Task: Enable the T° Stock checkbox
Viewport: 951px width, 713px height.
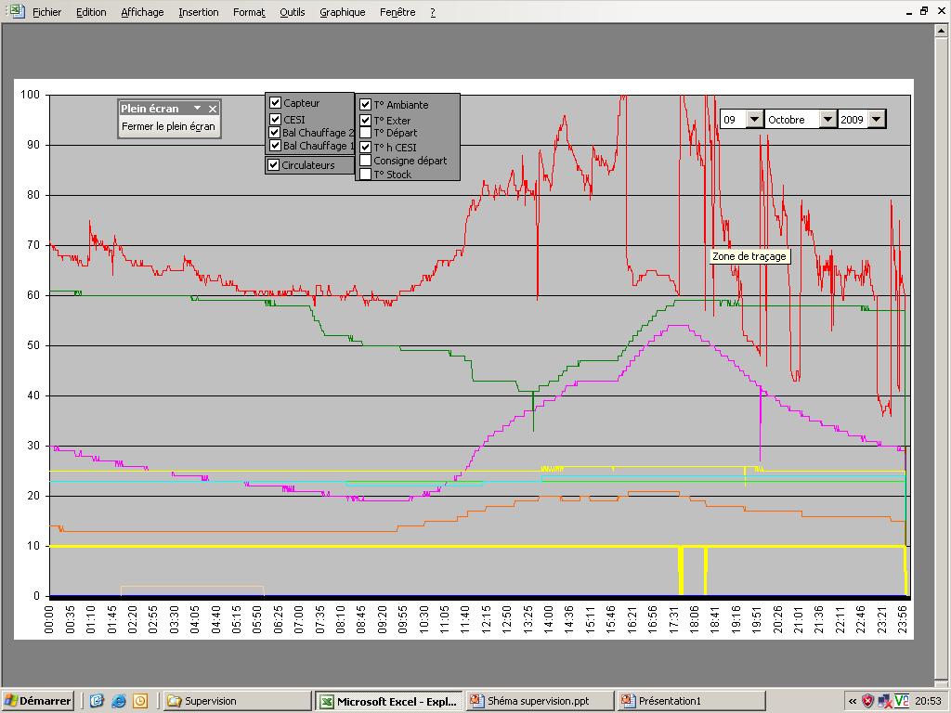Action: [x=365, y=174]
